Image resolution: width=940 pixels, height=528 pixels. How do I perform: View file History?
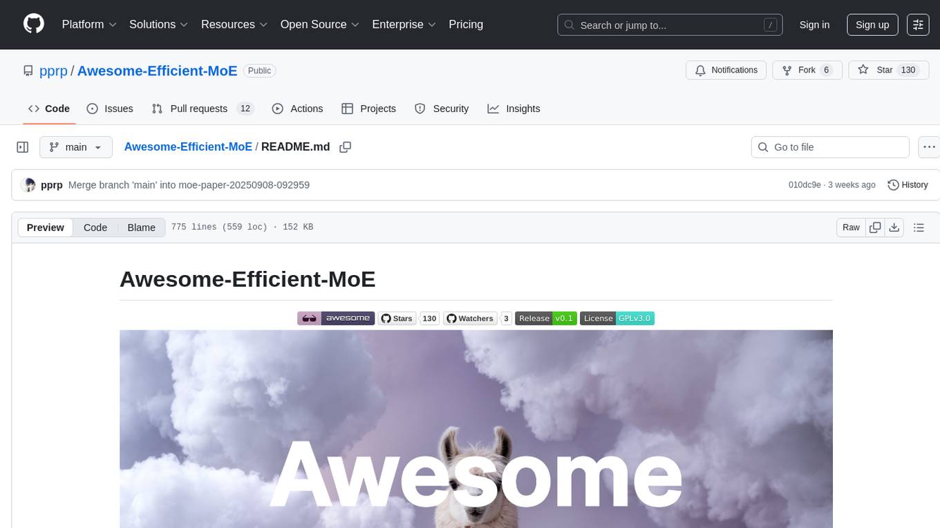click(908, 185)
